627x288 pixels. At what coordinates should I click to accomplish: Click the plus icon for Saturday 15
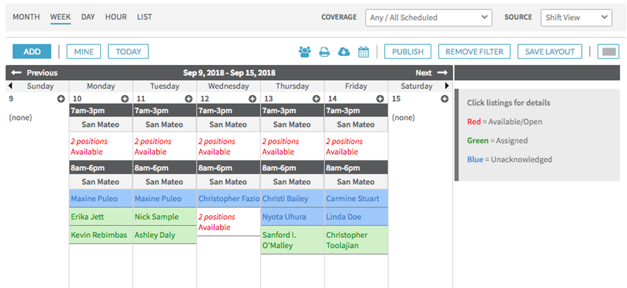(444, 99)
